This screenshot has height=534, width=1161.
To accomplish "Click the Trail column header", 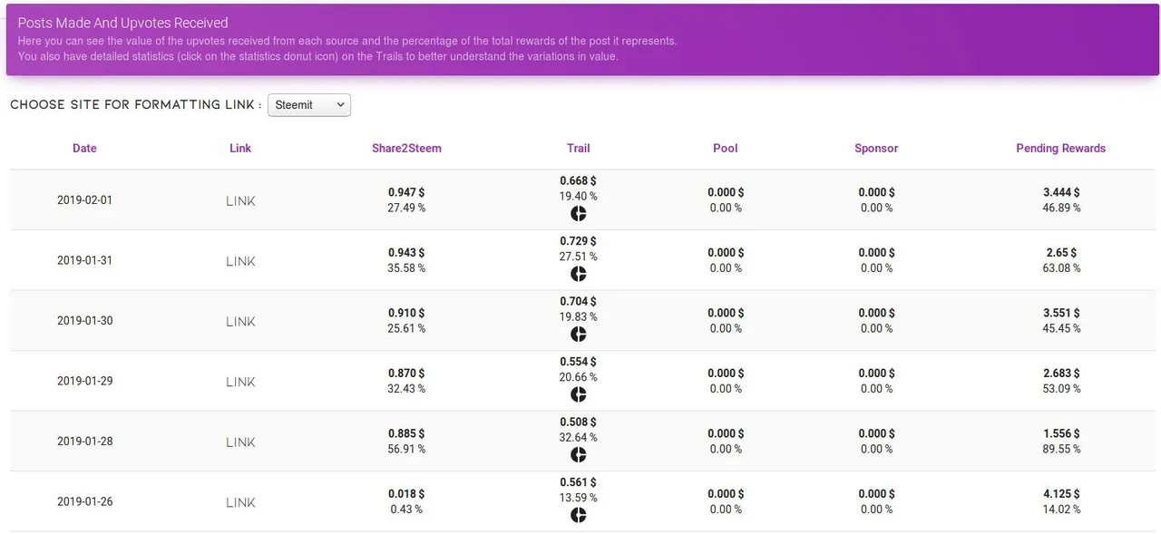I will (579, 148).
